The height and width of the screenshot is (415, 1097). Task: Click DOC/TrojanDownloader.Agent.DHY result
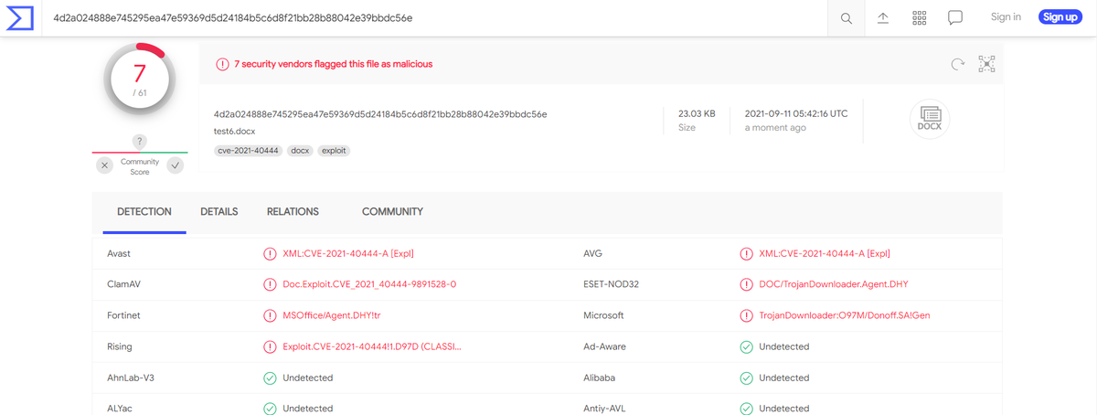tap(834, 284)
